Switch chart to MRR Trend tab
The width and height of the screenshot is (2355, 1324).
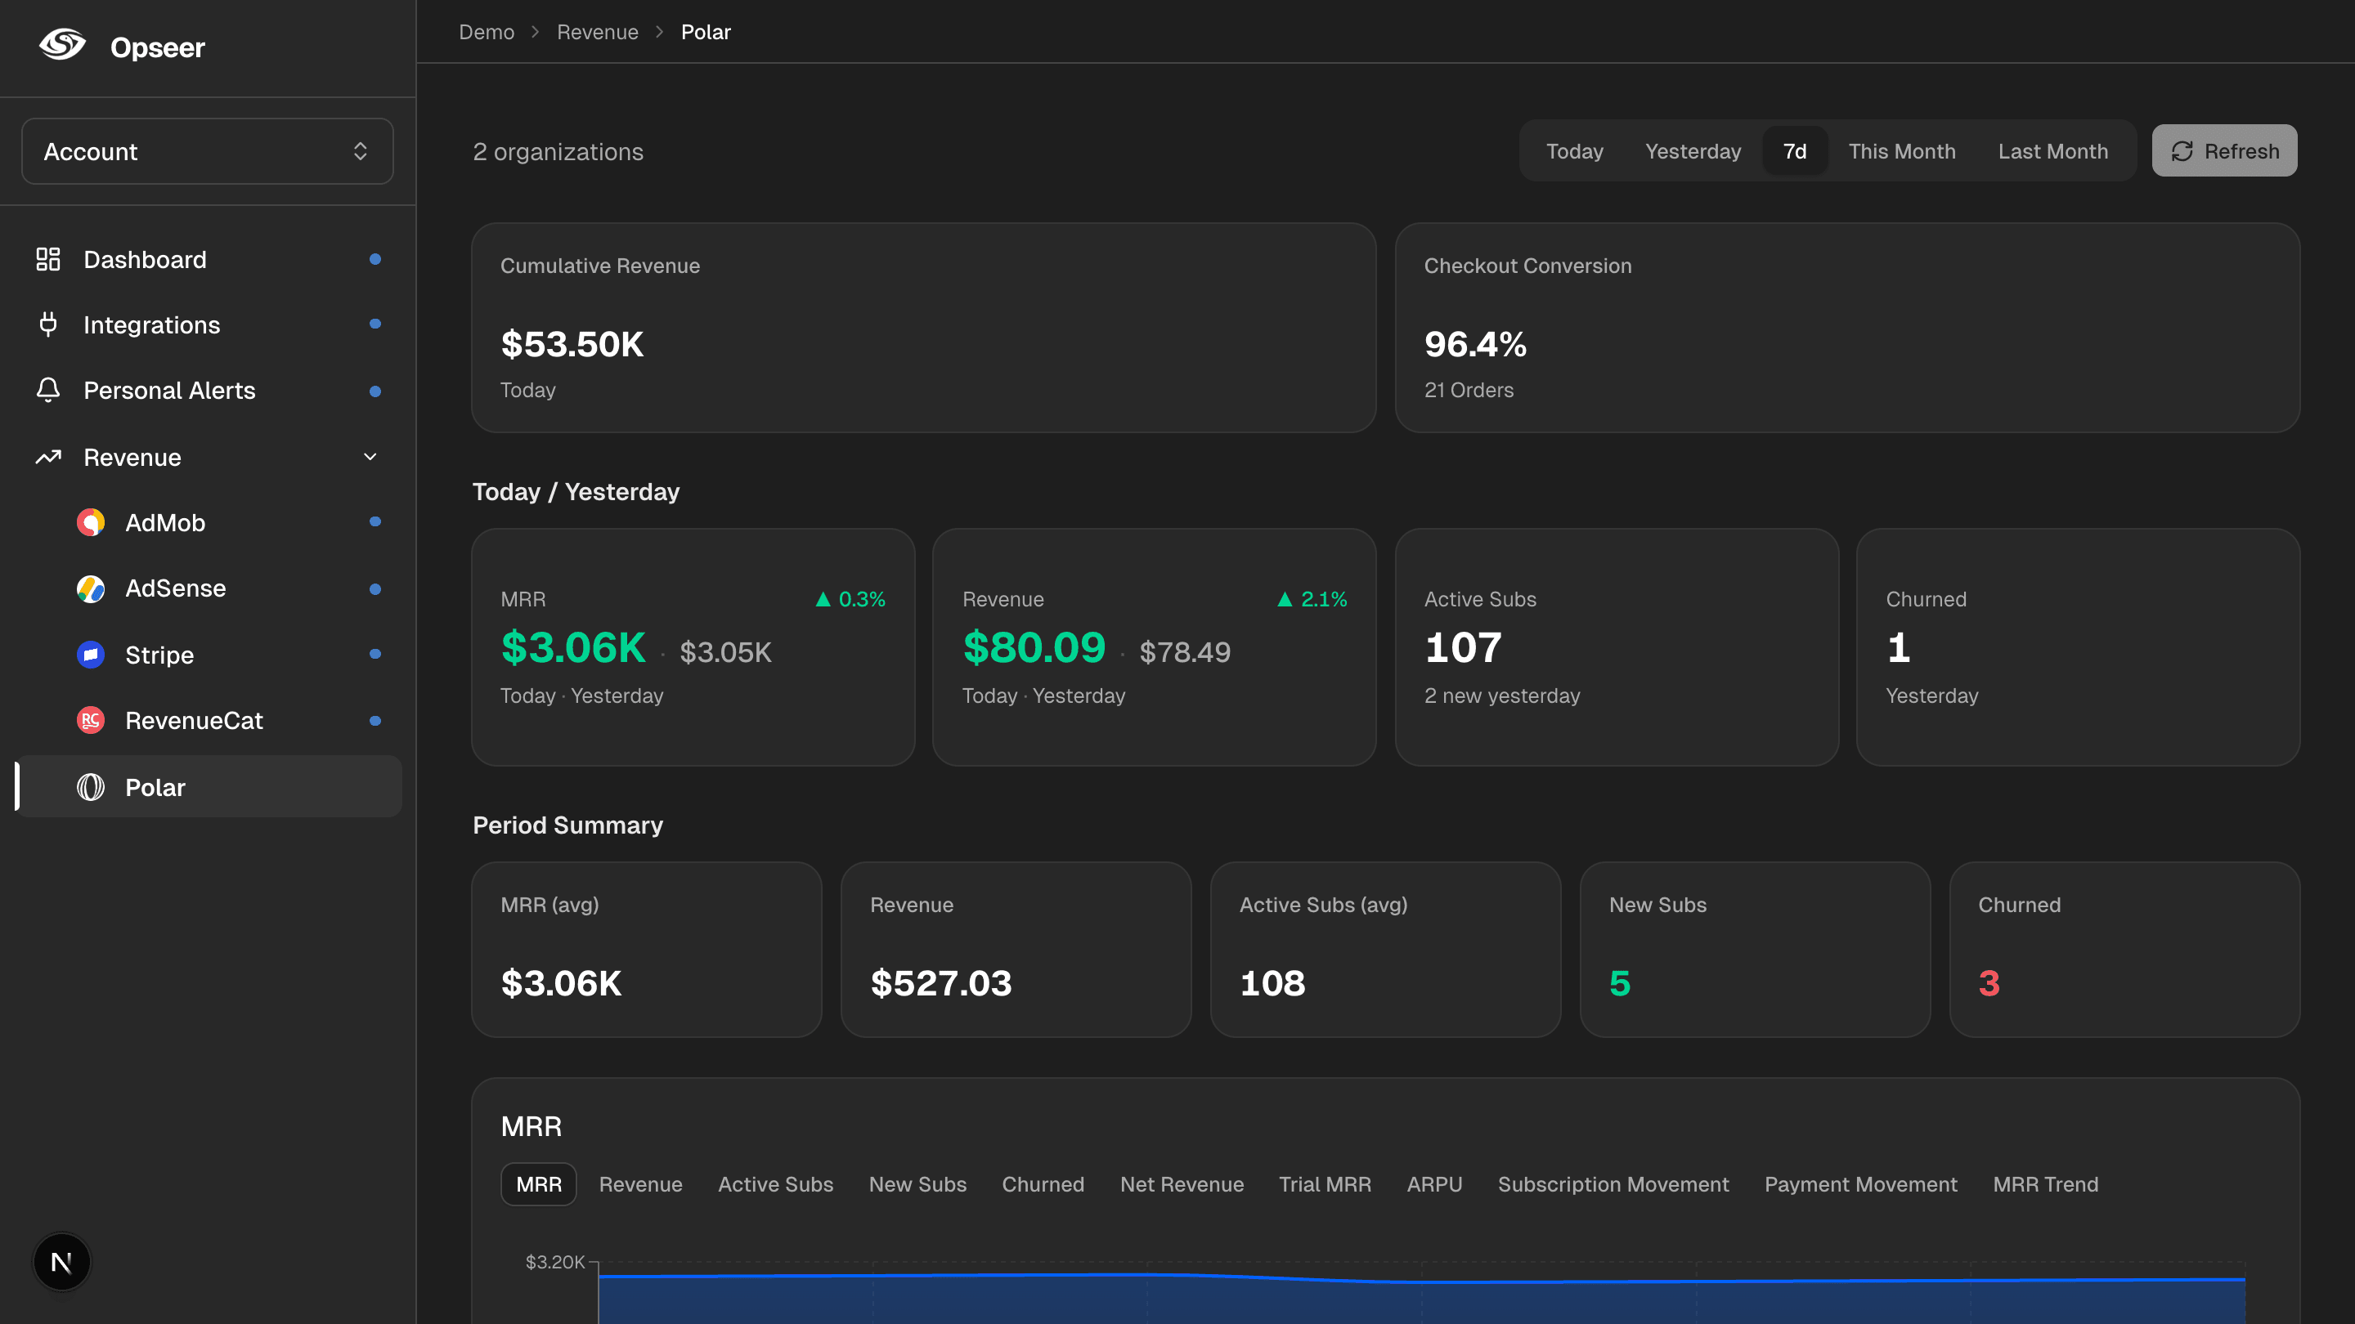[x=2045, y=1184]
